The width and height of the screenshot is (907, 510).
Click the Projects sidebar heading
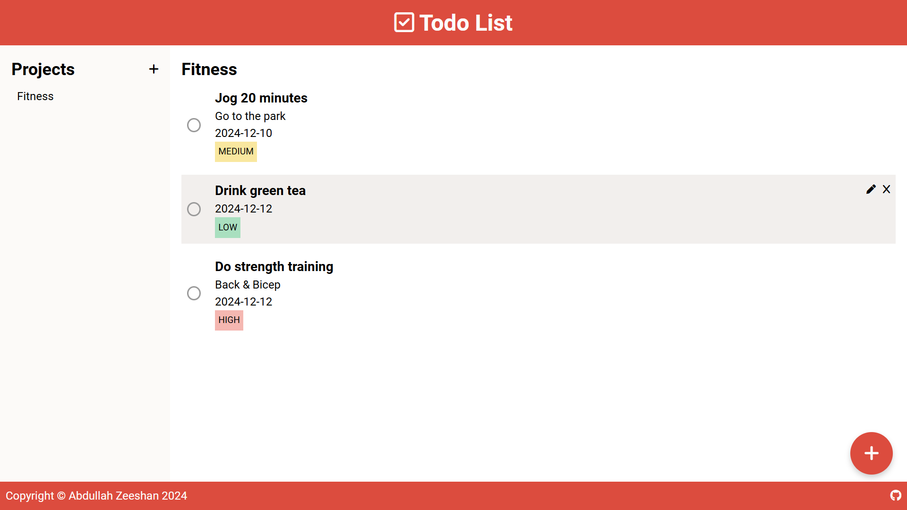43,69
